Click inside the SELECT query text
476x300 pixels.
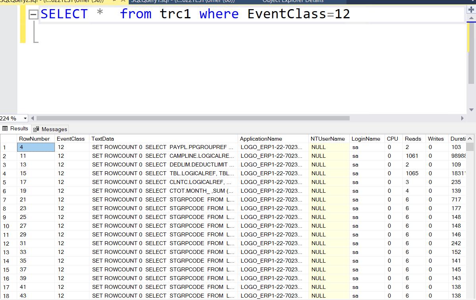(195, 14)
